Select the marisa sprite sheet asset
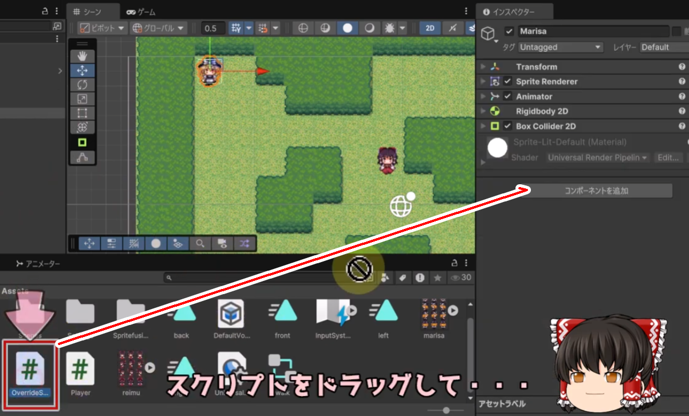This screenshot has width=689, height=416. [434, 319]
